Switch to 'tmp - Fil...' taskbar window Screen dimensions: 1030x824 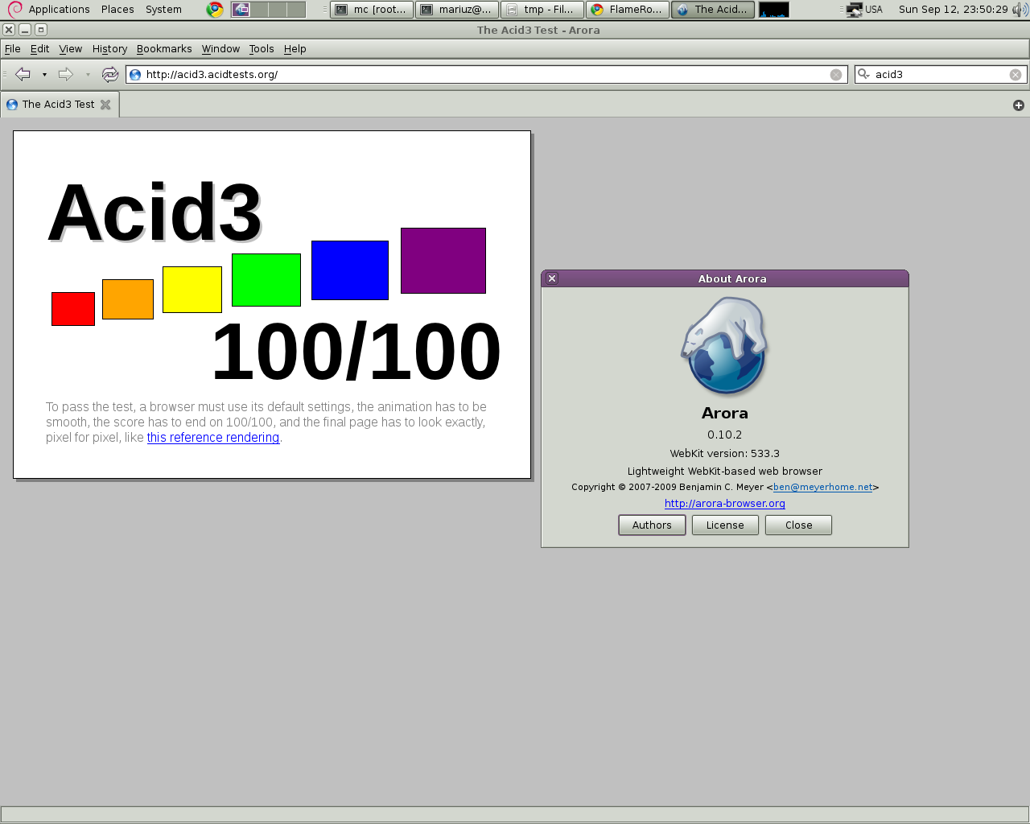[x=542, y=10]
